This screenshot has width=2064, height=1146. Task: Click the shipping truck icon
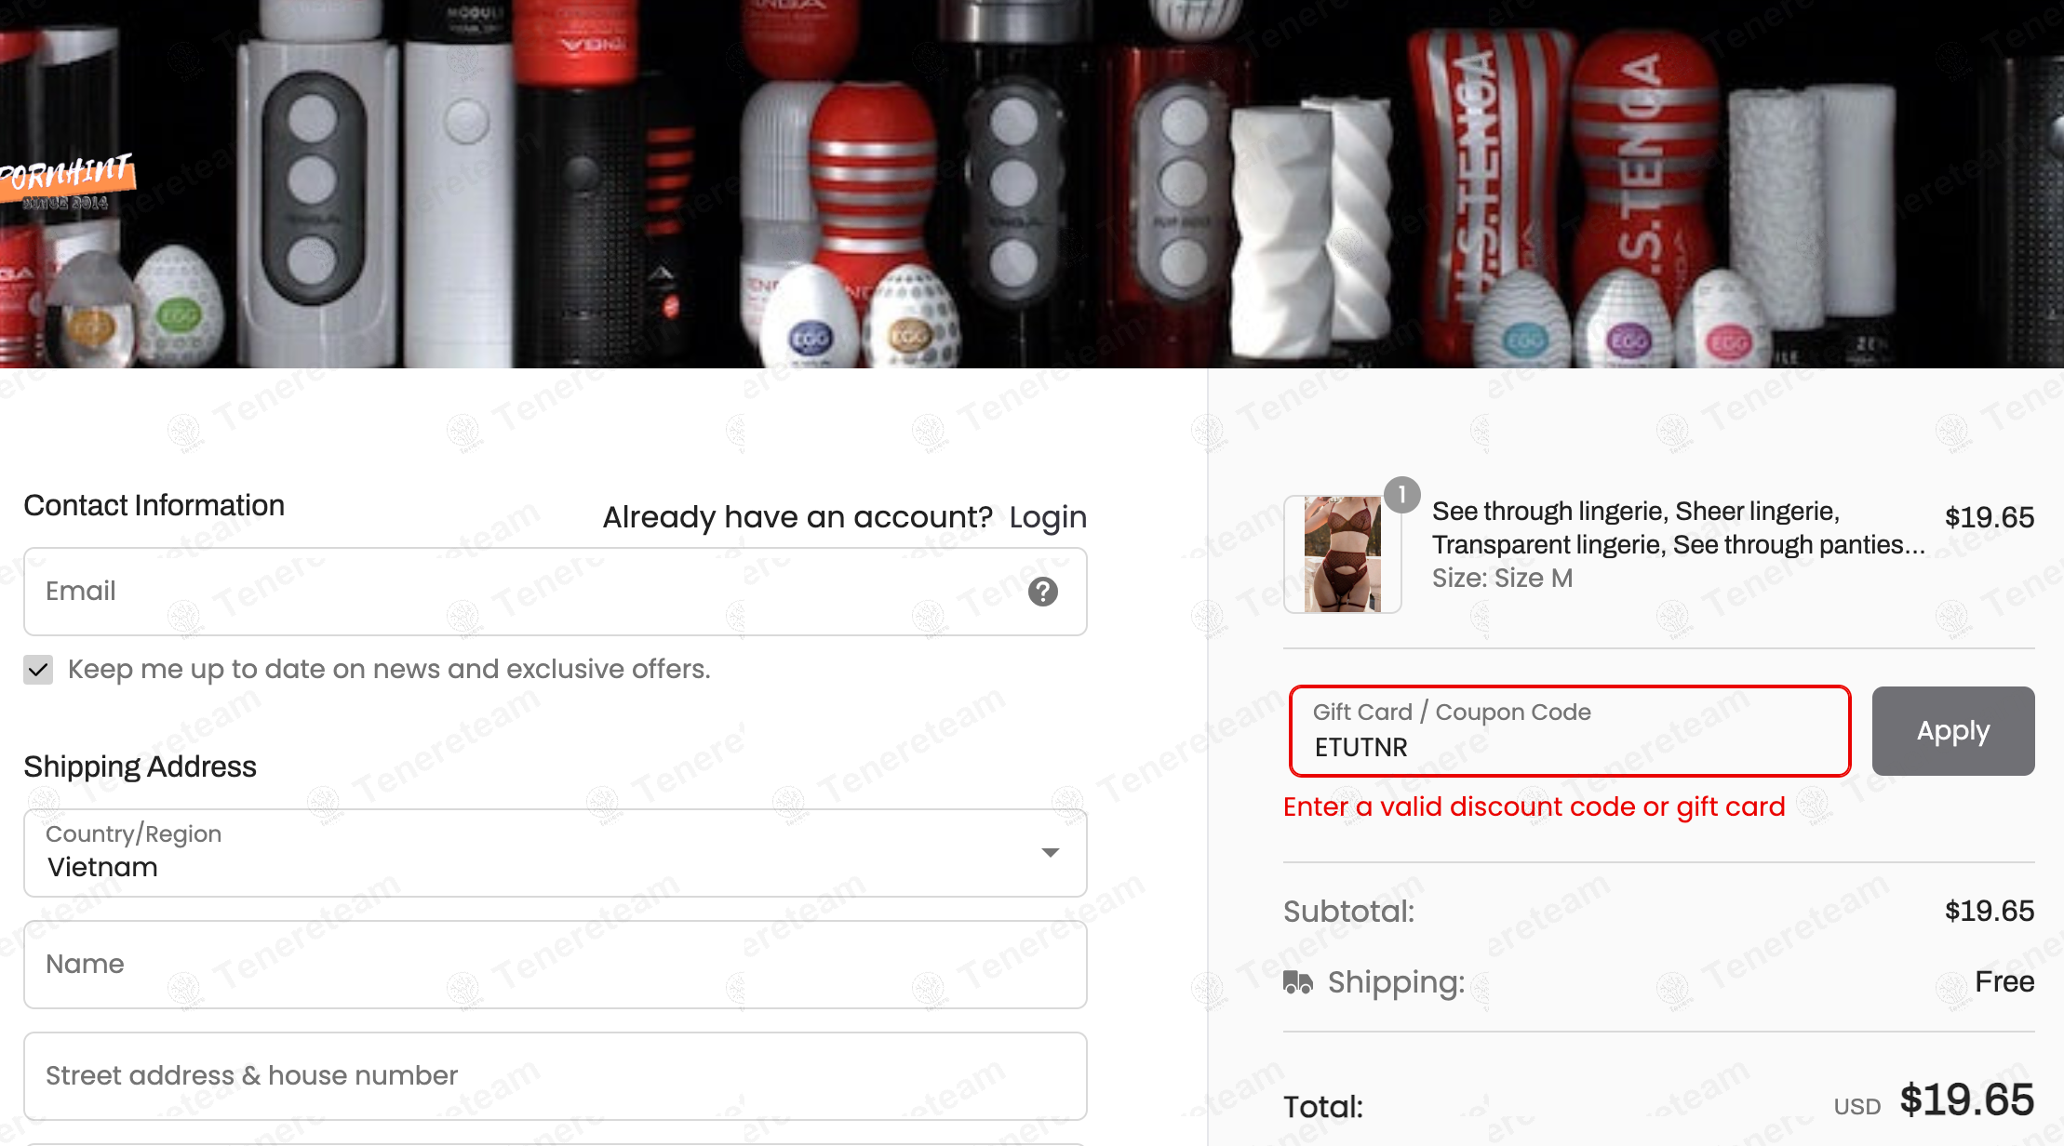click(1297, 982)
